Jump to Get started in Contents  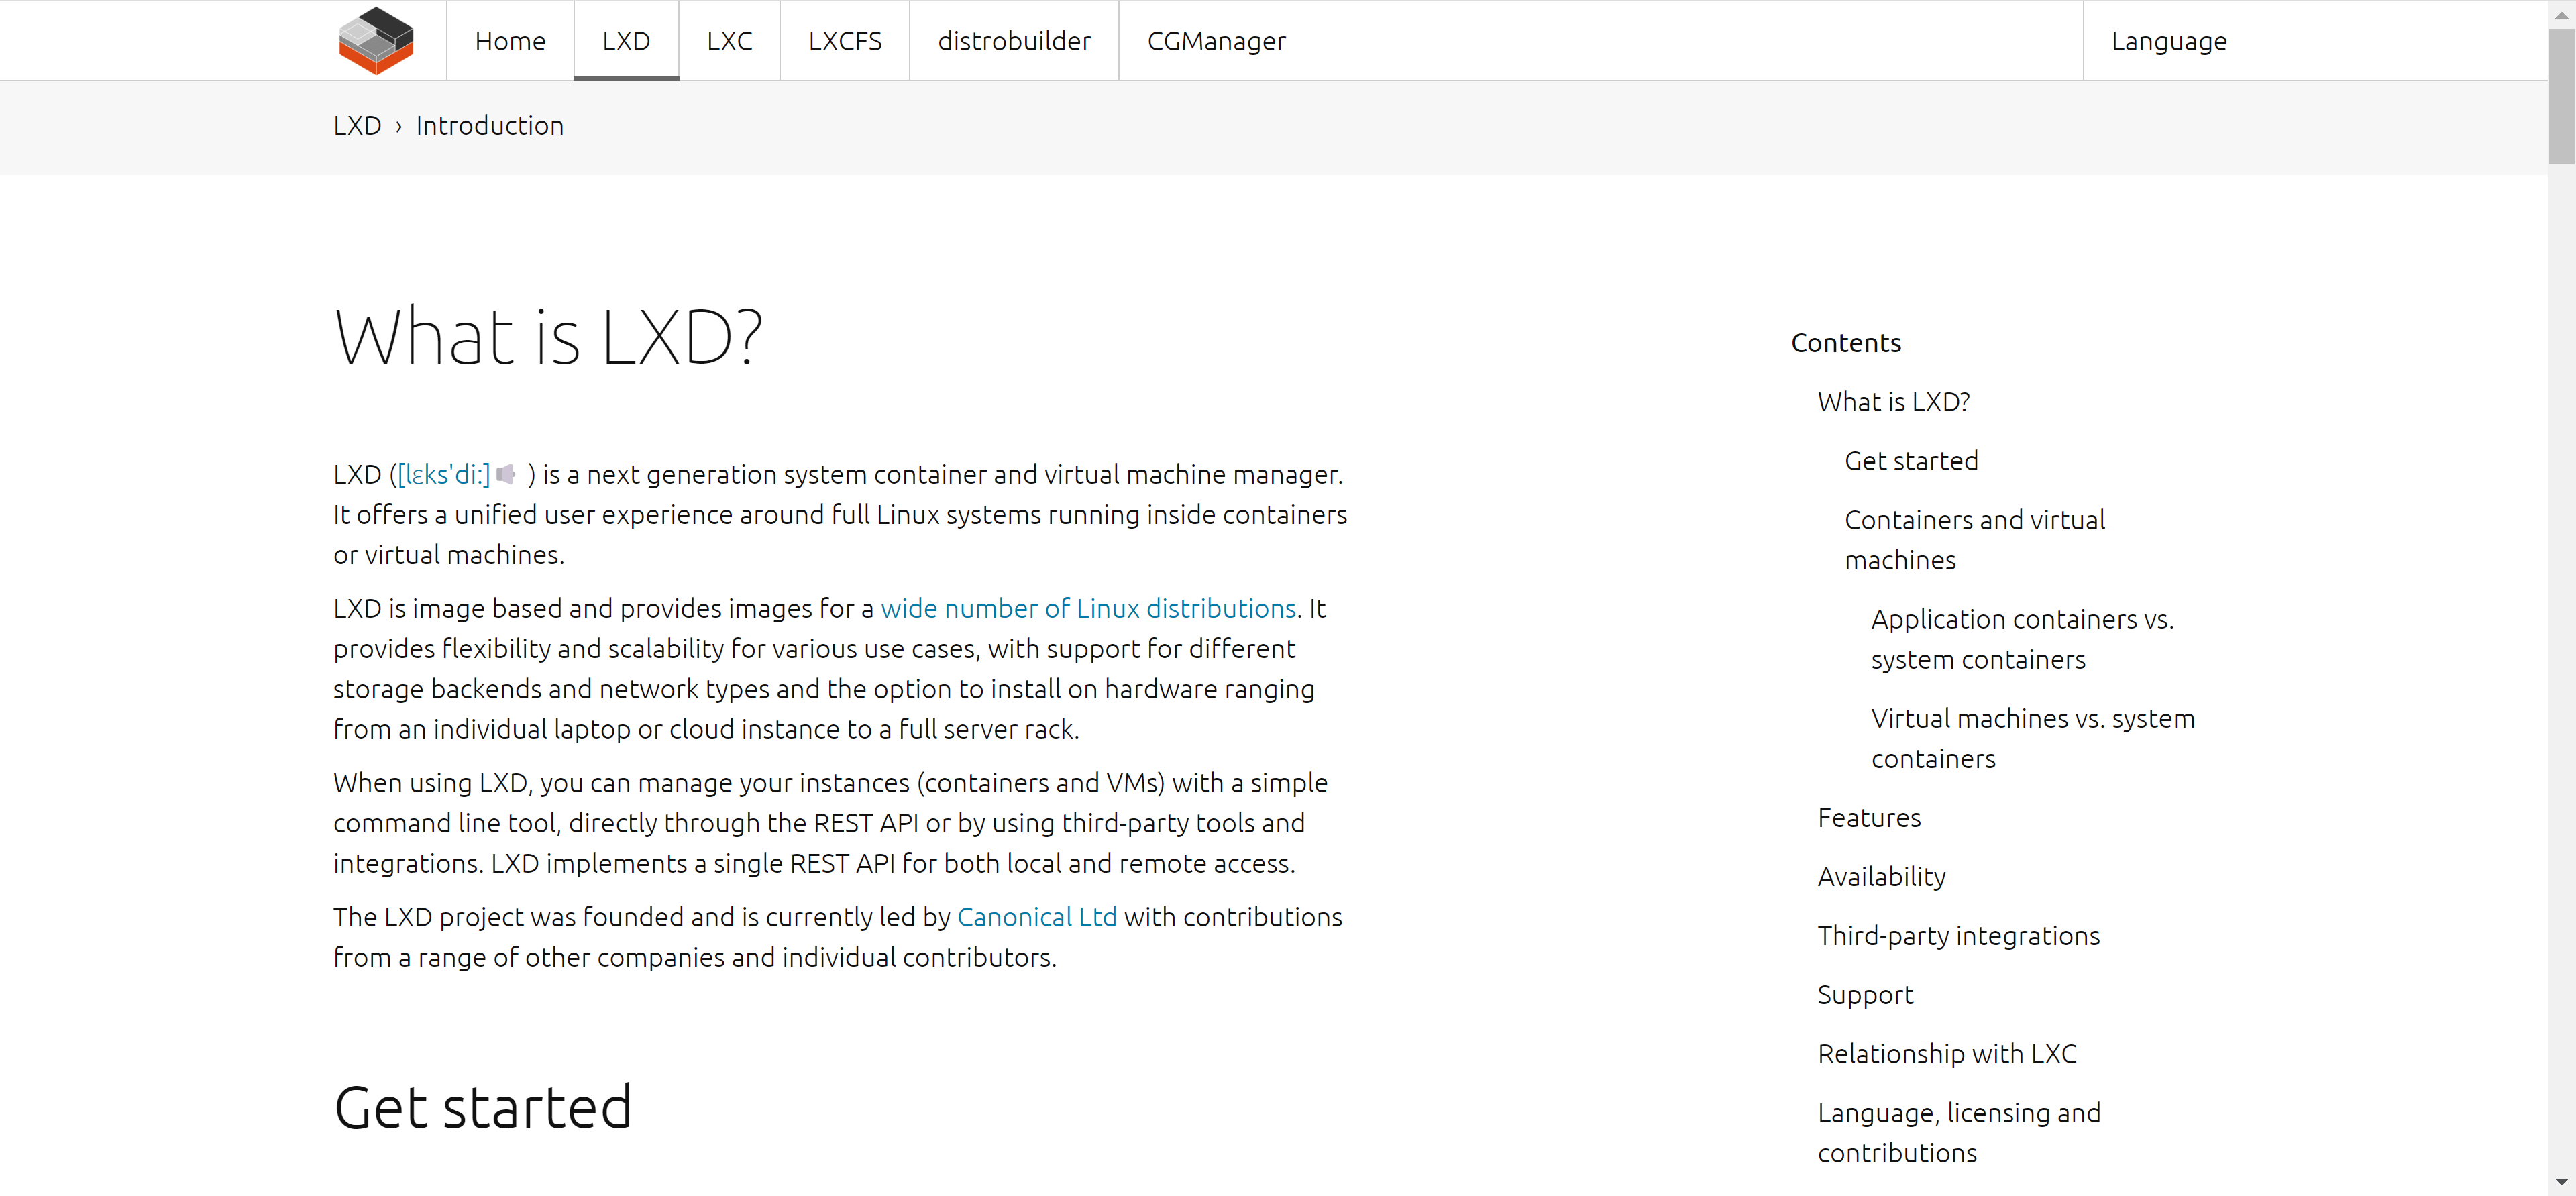1911,461
